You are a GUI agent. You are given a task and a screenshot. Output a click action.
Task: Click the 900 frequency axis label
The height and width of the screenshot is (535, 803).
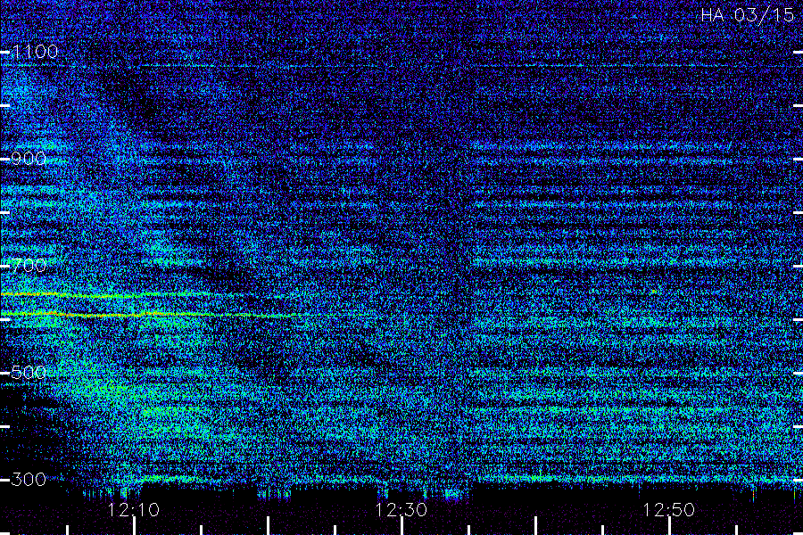[x=29, y=159]
